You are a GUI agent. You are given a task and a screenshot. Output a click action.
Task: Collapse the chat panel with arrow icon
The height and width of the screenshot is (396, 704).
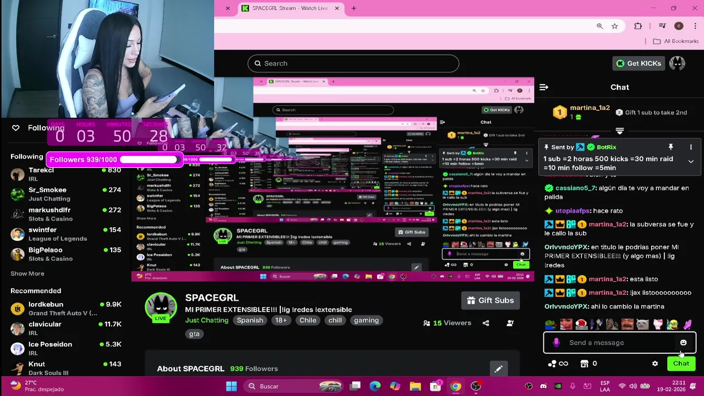pos(543,87)
